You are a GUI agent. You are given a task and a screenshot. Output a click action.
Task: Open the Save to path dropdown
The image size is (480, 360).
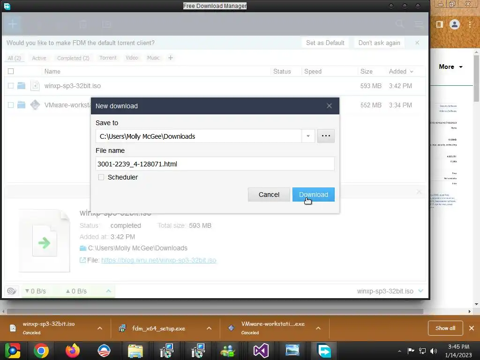(308, 136)
